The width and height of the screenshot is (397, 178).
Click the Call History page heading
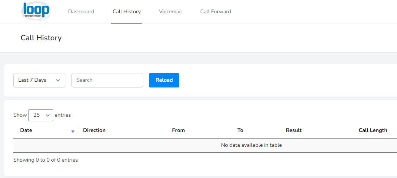41,38
